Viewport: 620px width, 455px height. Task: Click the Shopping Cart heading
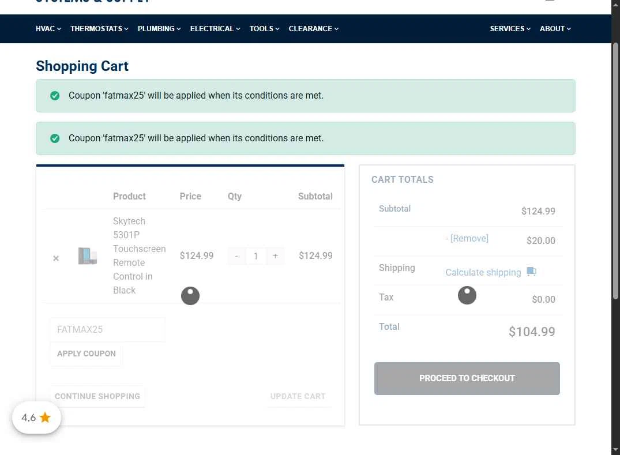tap(82, 66)
